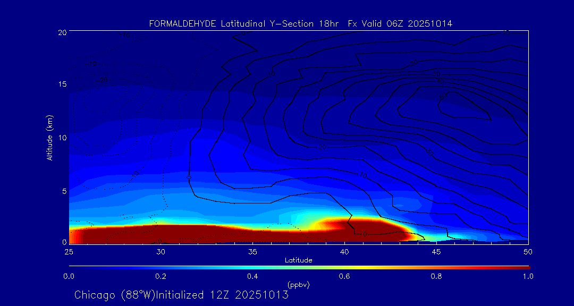
Task: Click the '(ppbv)' units label
Action: click(x=298, y=285)
